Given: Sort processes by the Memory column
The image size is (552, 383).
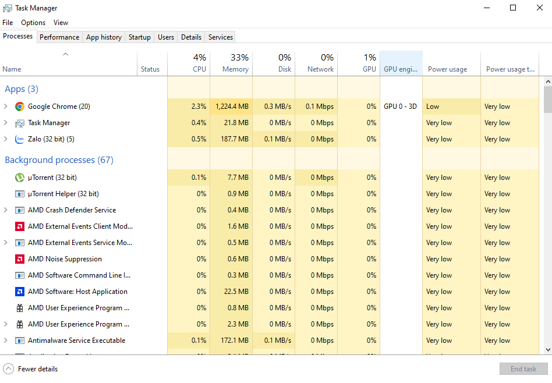Looking at the screenshot, I should [x=231, y=63].
